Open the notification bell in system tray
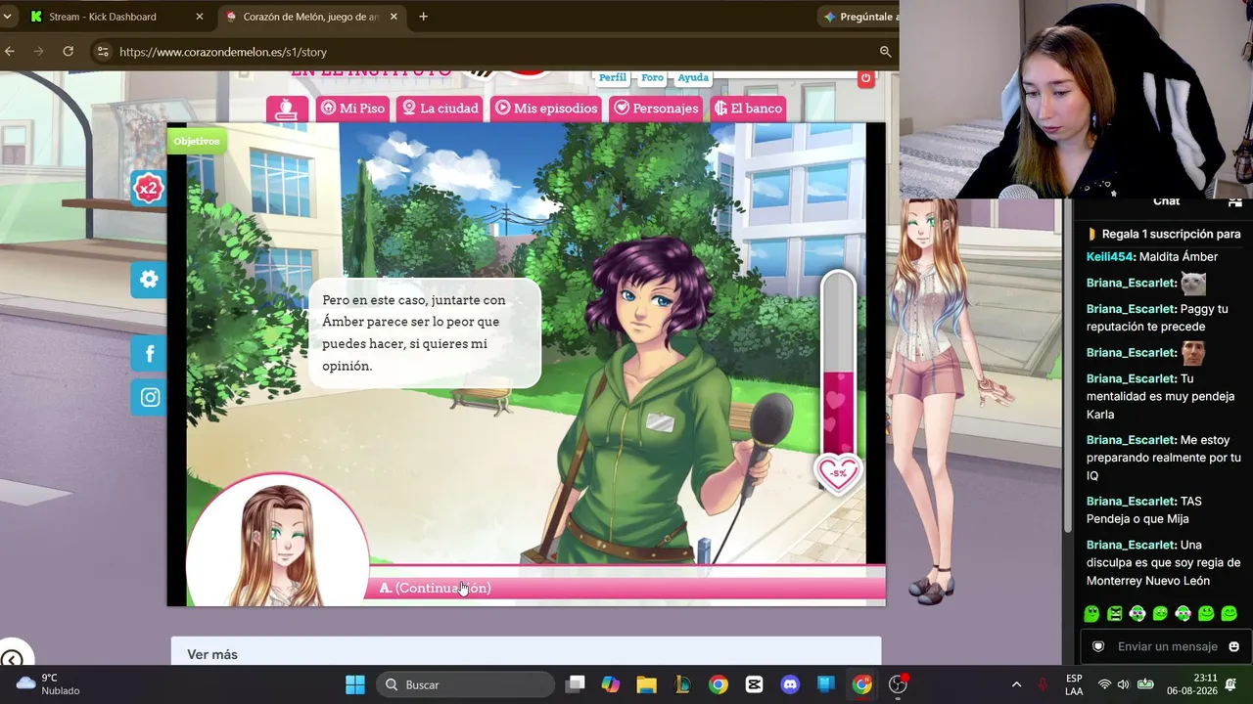The width and height of the screenshot is (1253, 704). tap(1231, 684)
